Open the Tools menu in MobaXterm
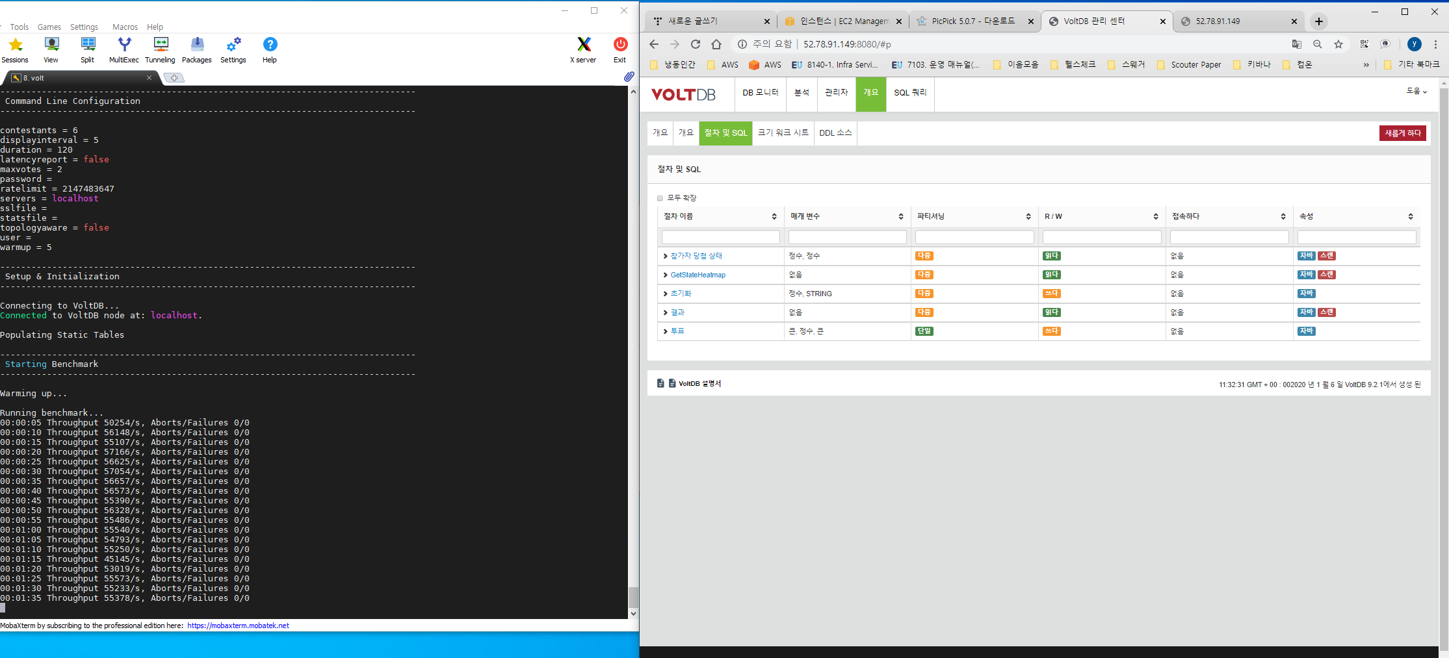Screen dimensions: 1449x658 click(x=20, y=27)
